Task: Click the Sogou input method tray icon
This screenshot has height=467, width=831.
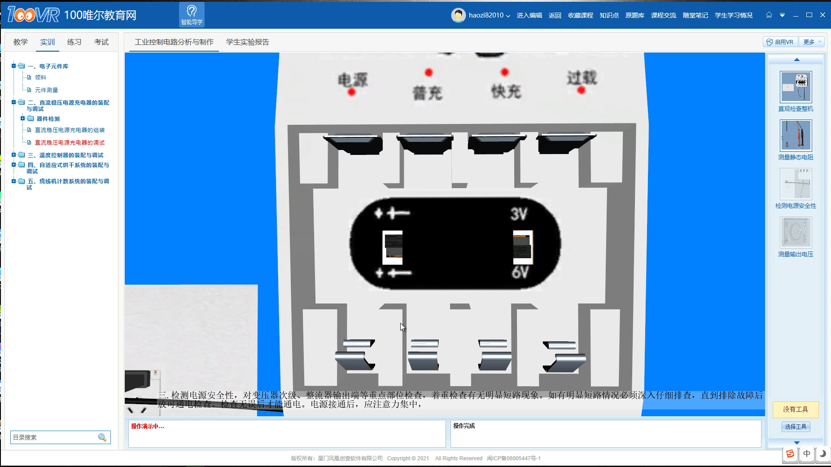Action: 790,454
